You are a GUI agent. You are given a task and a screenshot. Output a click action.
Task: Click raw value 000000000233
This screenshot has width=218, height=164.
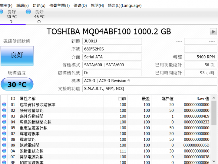(197, 122)
